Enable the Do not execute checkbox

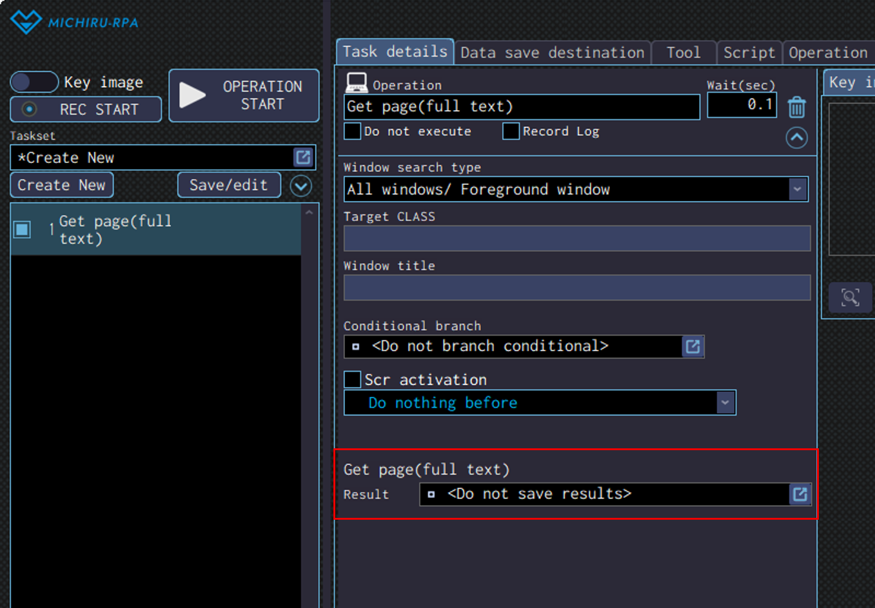coord(353,131)
